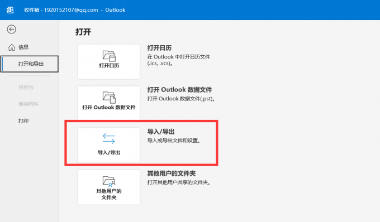Click the data file folder icon

click(109, 98)
